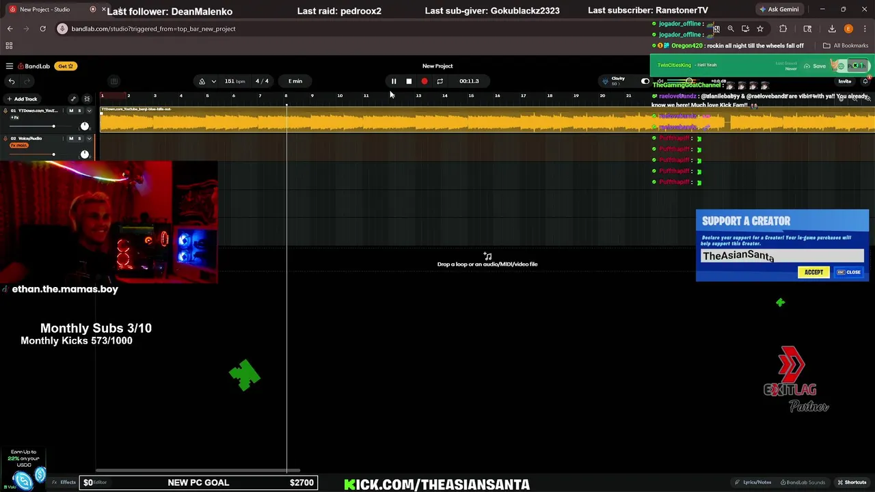Open the Chrome three-dot menu
Viewport: 875px width, 492px height.
point(865,29)
